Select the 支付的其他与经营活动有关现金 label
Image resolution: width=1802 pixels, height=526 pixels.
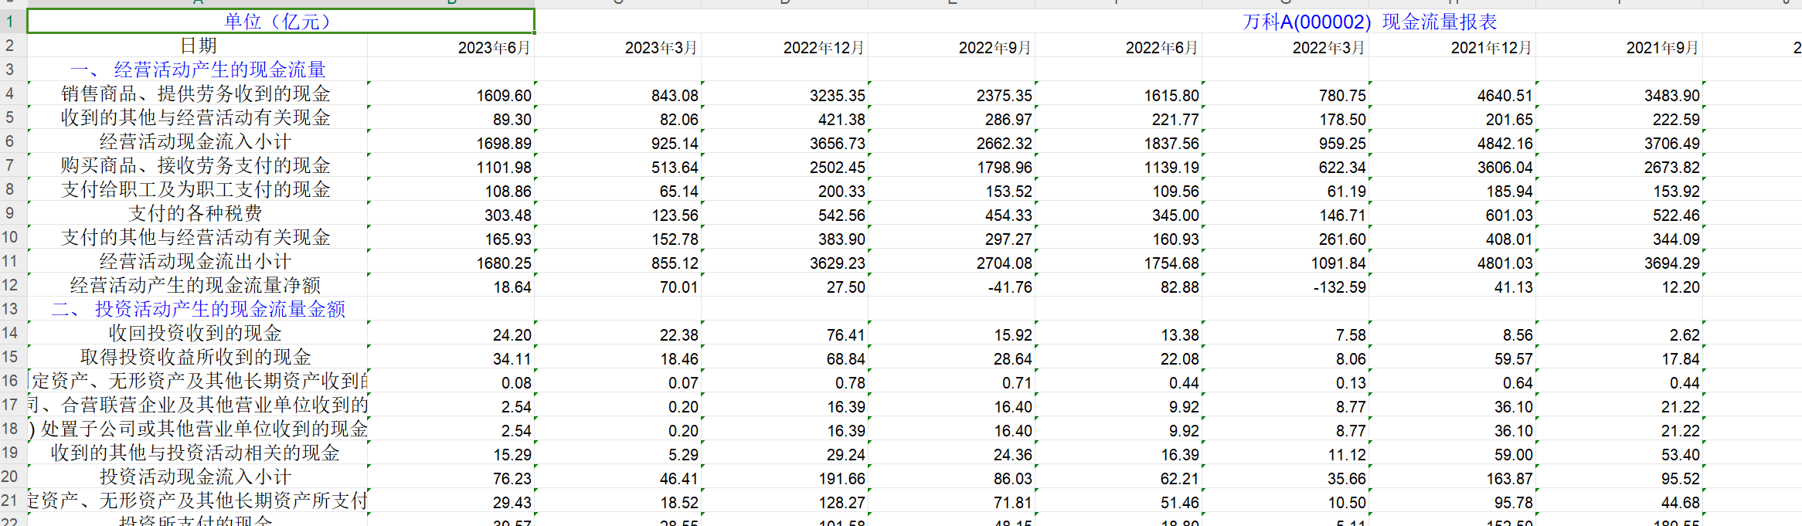(196, 237)
